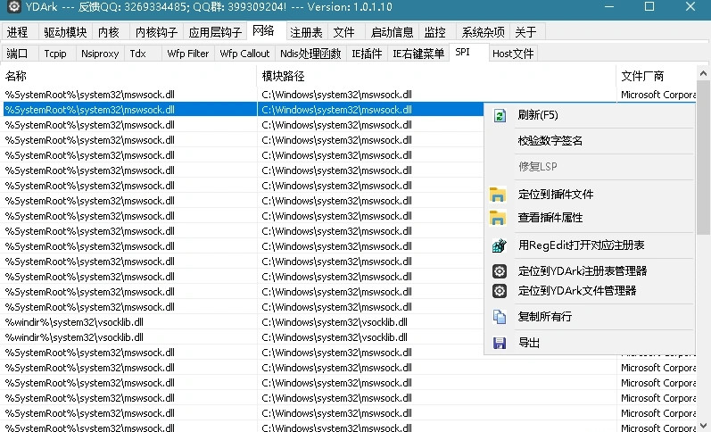Screen dimensions: 711x432
Task: Click the YDArk app icon in title bar
Action: [x=14, y=6]
